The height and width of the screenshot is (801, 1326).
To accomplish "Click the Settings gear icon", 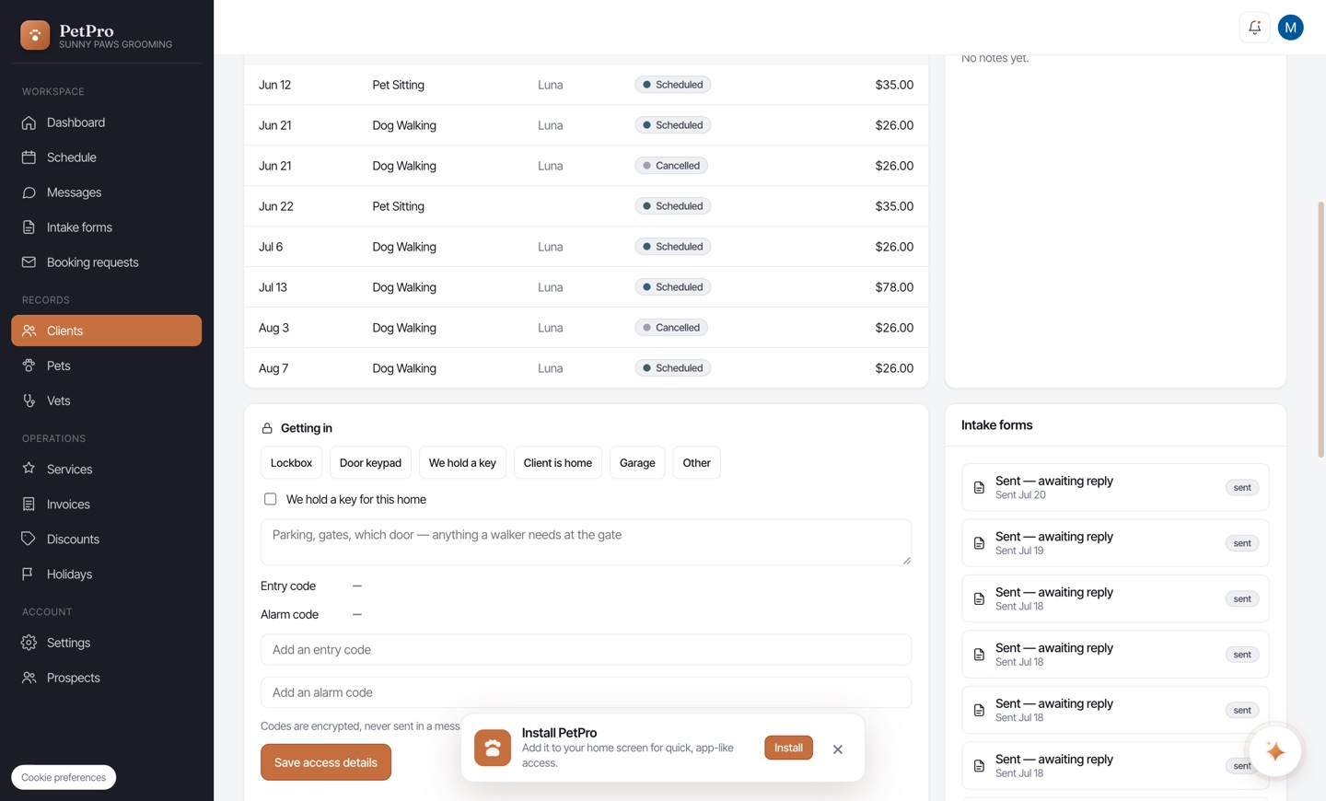I will (x=29, y=643).
